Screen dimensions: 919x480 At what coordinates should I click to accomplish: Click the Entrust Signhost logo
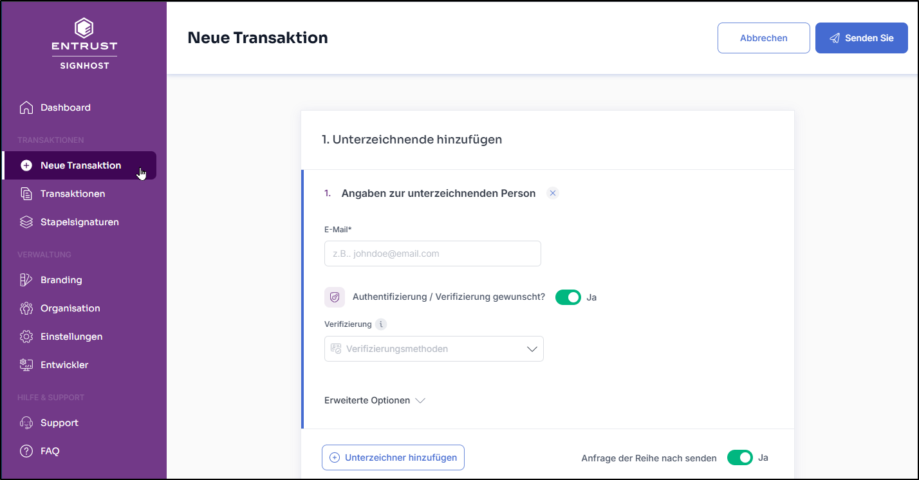(84, 43)
